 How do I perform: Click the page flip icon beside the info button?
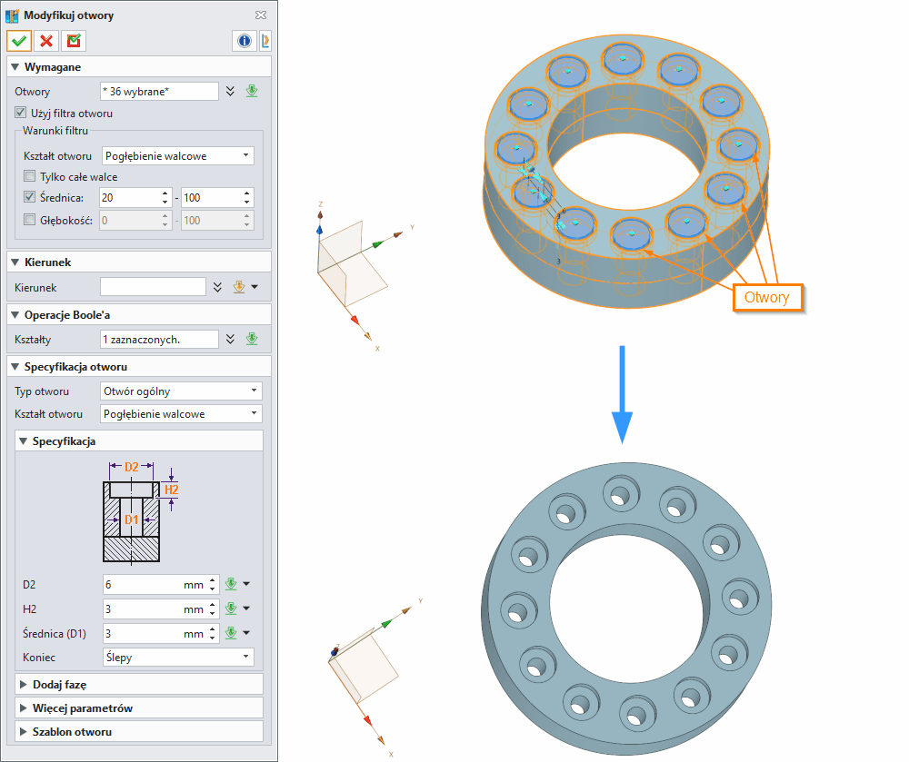point(265,40)
